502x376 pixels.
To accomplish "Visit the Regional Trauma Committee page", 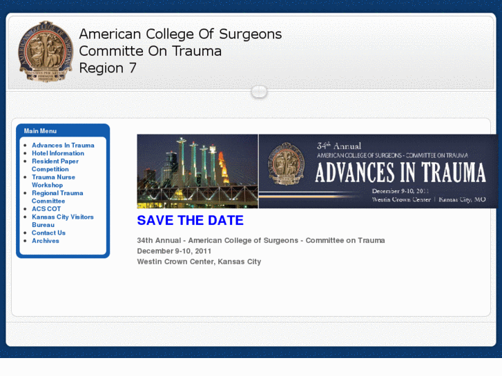I will (57, 197).
